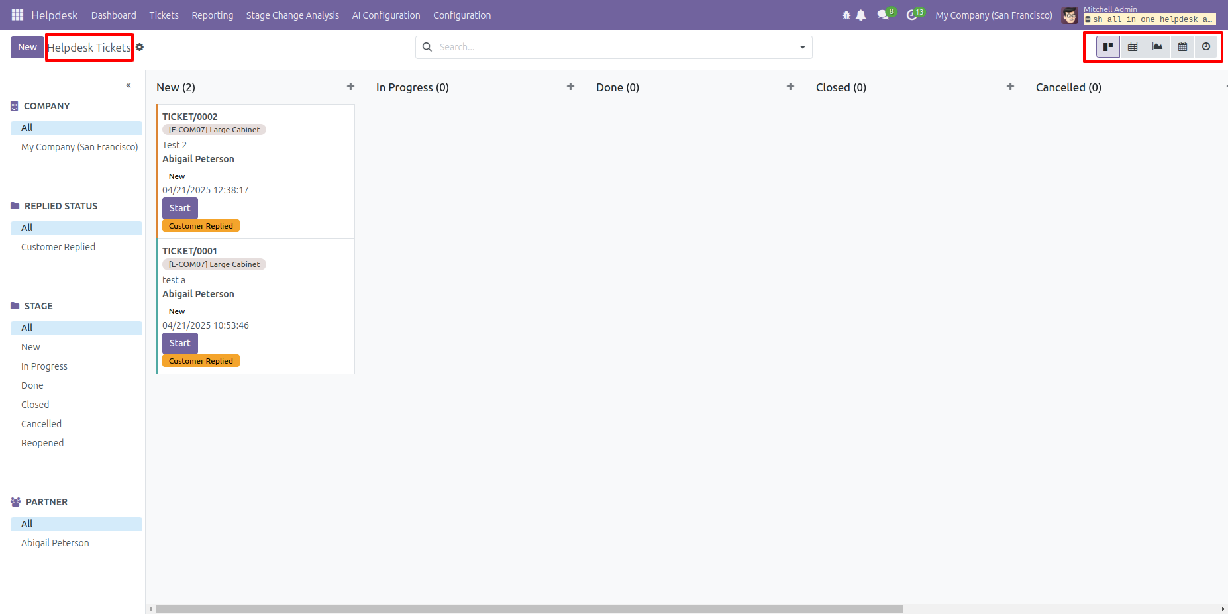Viewport: 1228px width, 614px height.
Task: Click the Helpdesk app title
Action: (54, 15)
